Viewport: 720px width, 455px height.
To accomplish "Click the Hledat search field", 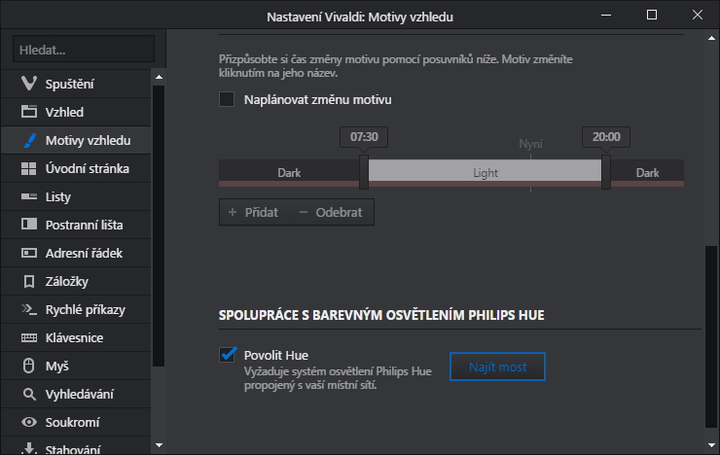I will click(x=83, y=49).
